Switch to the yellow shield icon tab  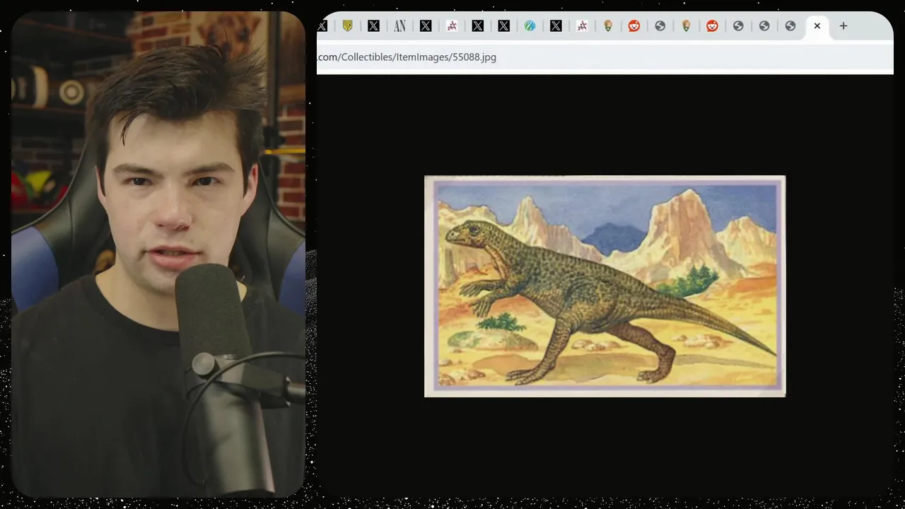click(x=347, y=26)
